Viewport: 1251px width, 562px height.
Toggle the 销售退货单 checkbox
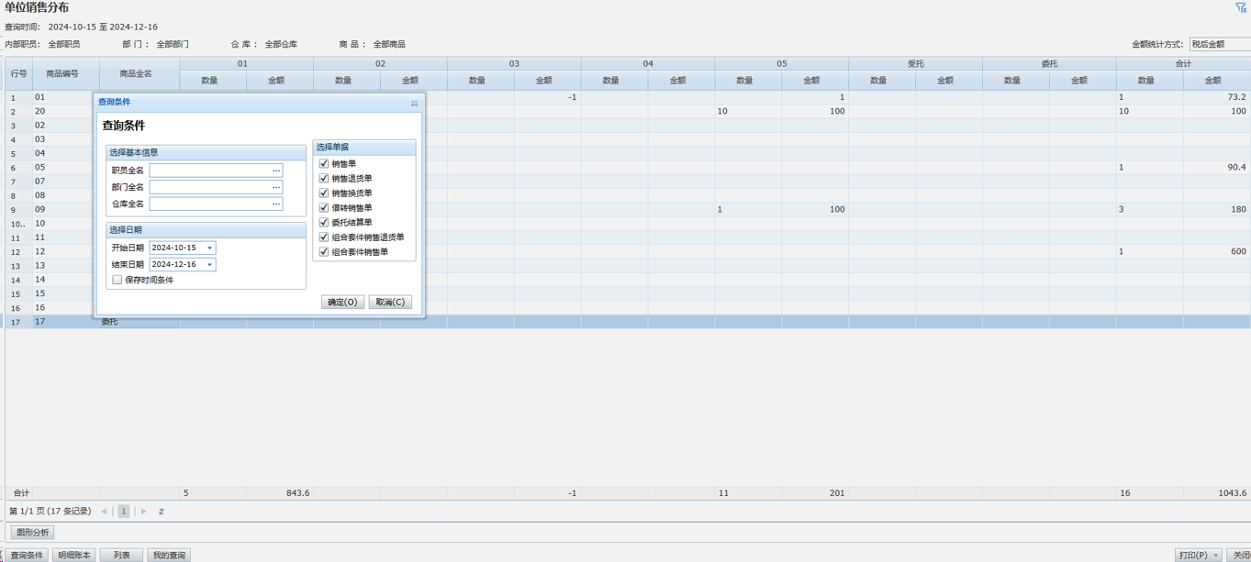tap(324, 179)
